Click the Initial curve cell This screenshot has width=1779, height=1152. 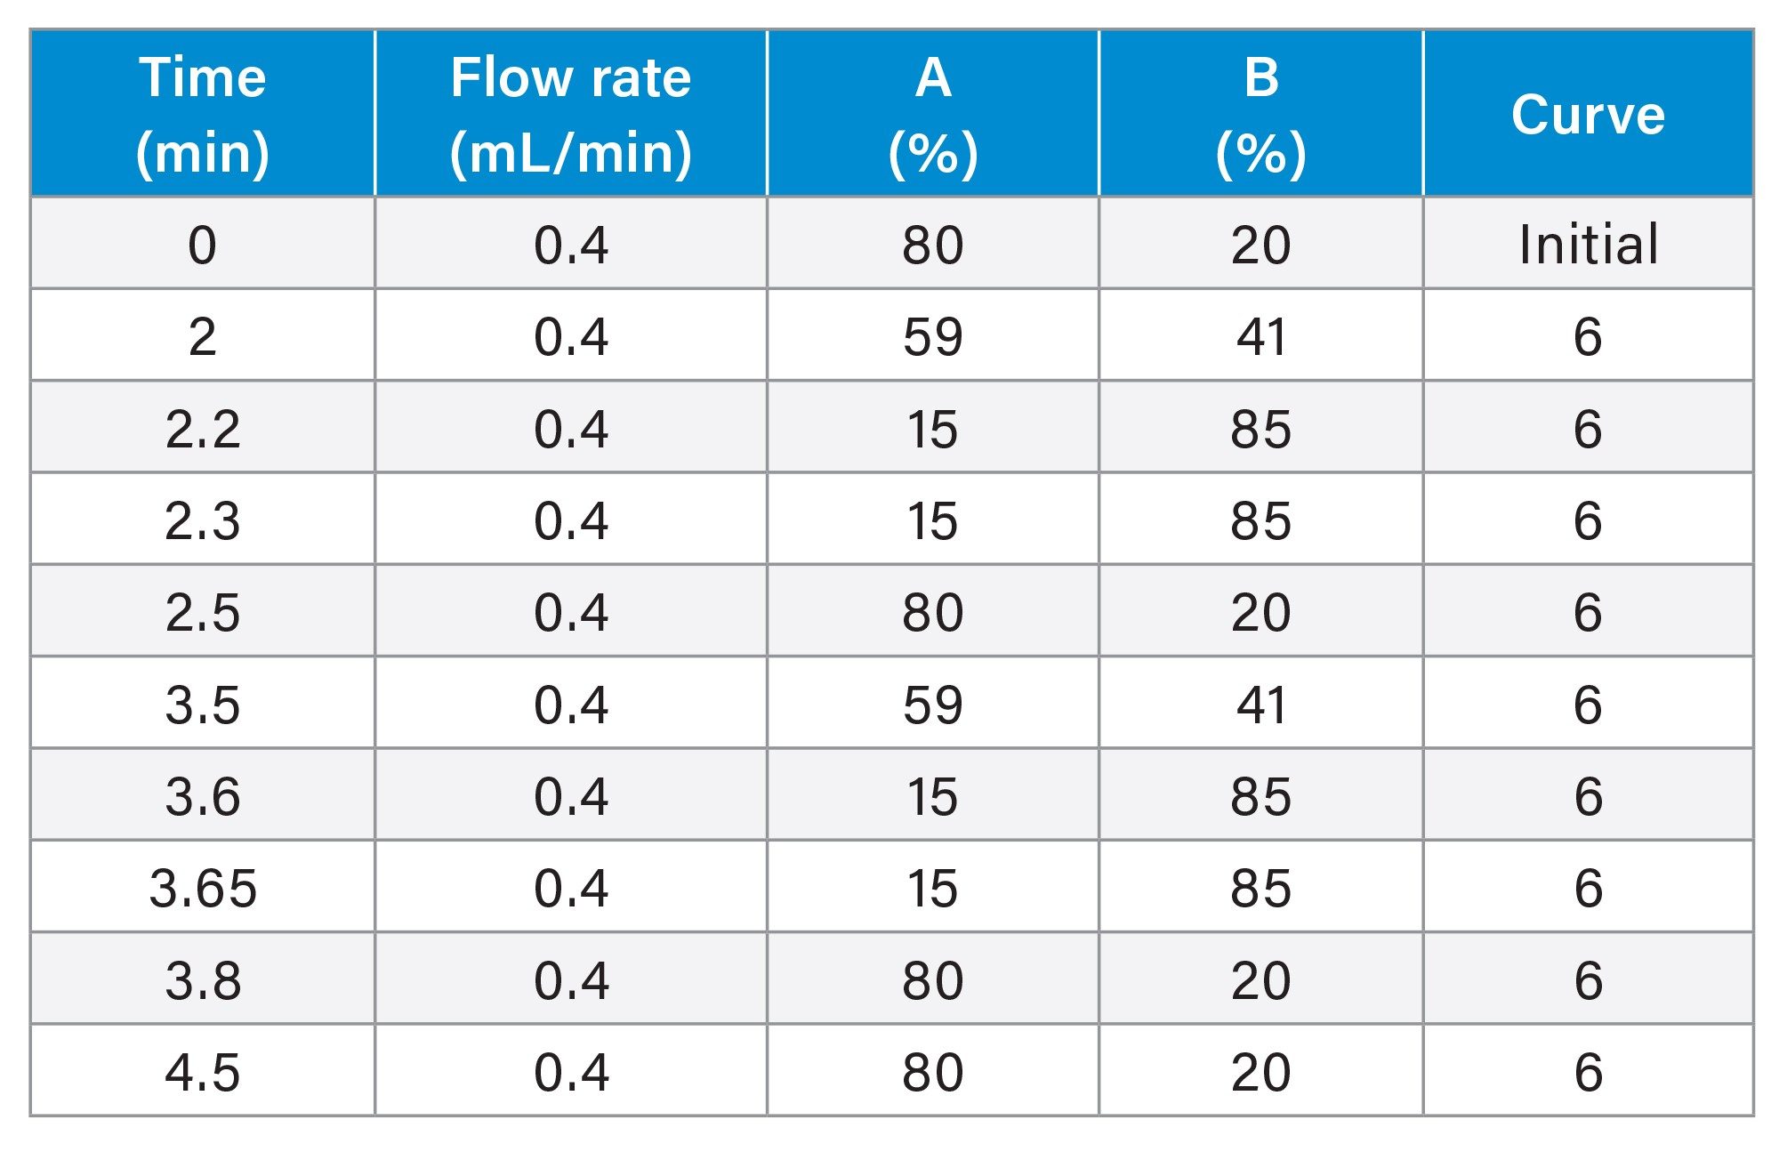(1588, 243)
